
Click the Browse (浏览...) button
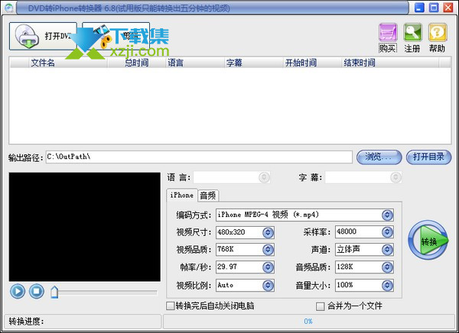pyautogui.click(x=379, y=157)
